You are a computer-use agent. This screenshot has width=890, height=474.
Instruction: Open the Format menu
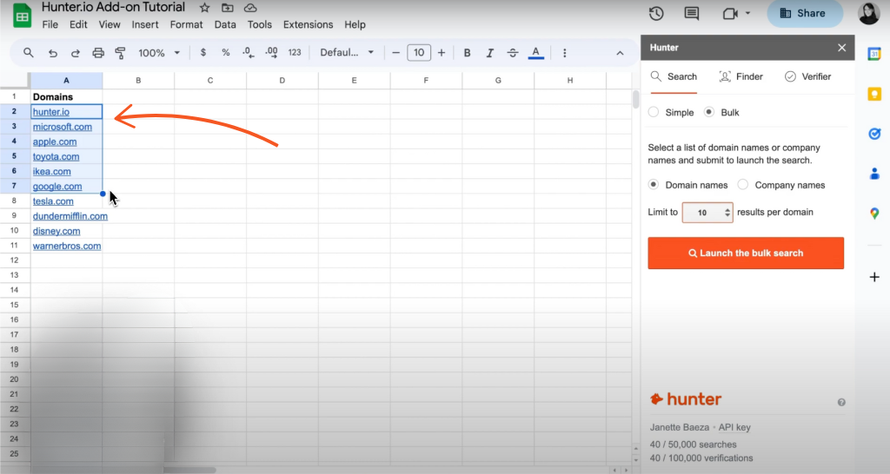pyautogui.click(x=186, y=25)
